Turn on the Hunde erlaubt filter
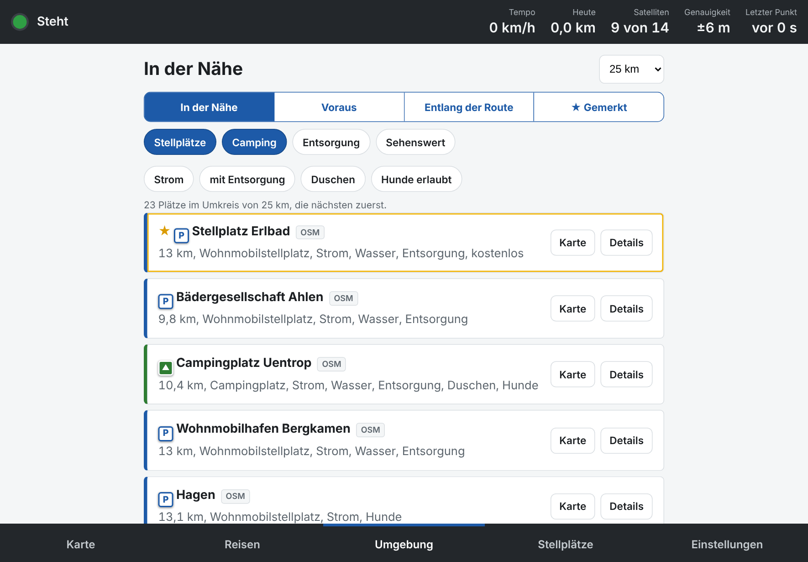808x562 pixels. (x=416, y=179)
